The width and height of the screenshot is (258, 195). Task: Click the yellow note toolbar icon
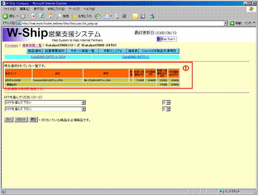[135, 16]
